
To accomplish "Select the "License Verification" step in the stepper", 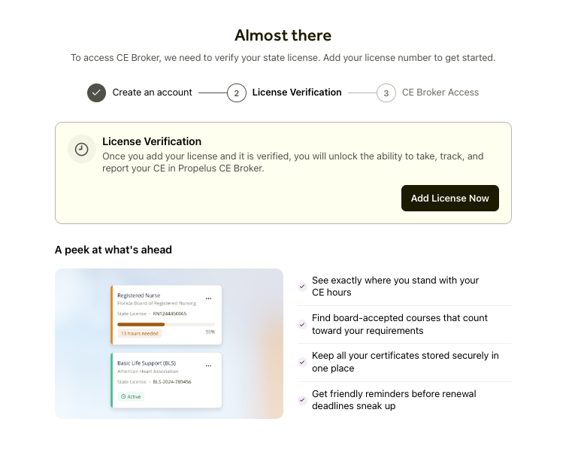I will tap(297, 93).
